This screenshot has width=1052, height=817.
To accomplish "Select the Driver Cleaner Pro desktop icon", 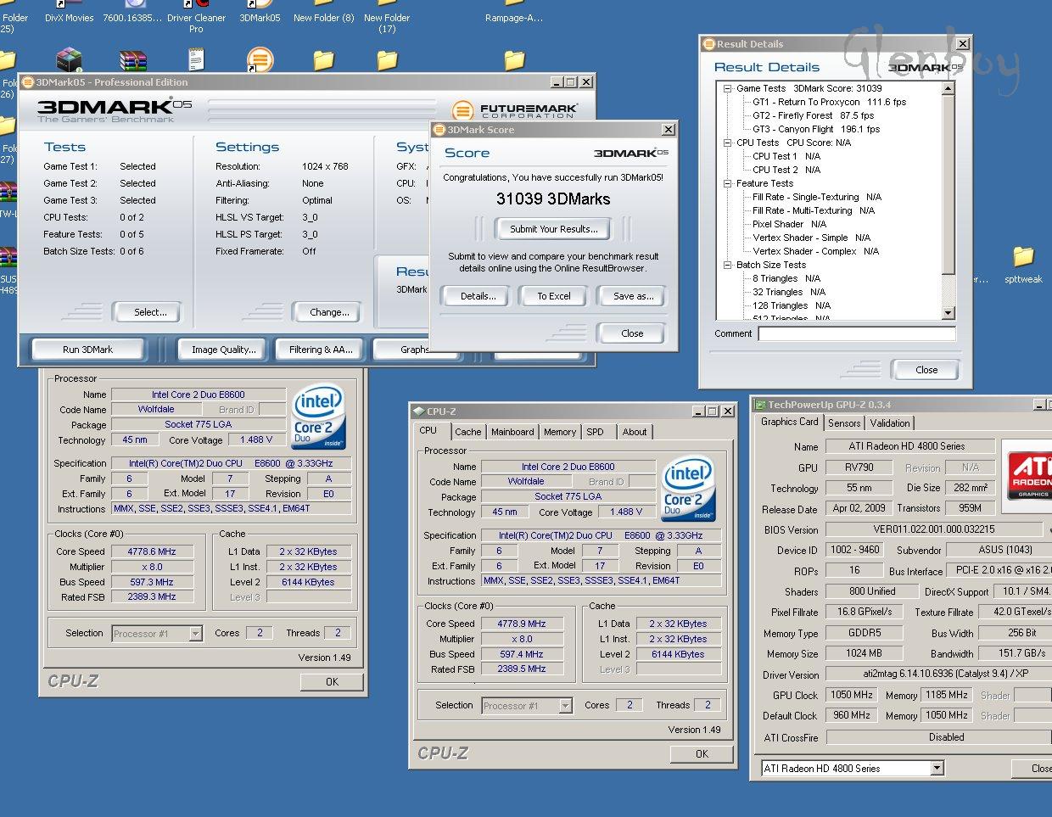I will pos(196,17).
